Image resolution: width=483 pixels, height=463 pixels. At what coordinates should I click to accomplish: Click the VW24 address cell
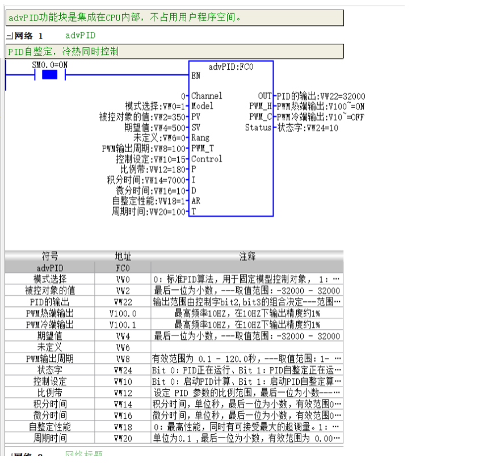(x=123, y=371)
